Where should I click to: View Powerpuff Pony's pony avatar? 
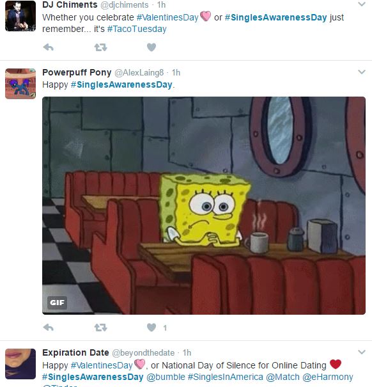click(x=20, y=84)
